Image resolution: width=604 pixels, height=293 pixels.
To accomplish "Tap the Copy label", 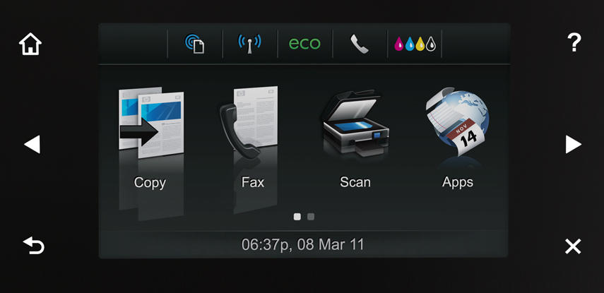I will 150,183.
